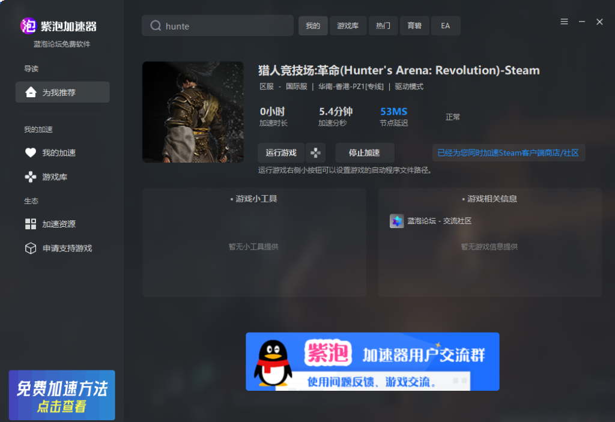The height and width of the screenshot is (422, 615).
Task: Click the gamepad icon for 游戏库
Action: (31, 177)
